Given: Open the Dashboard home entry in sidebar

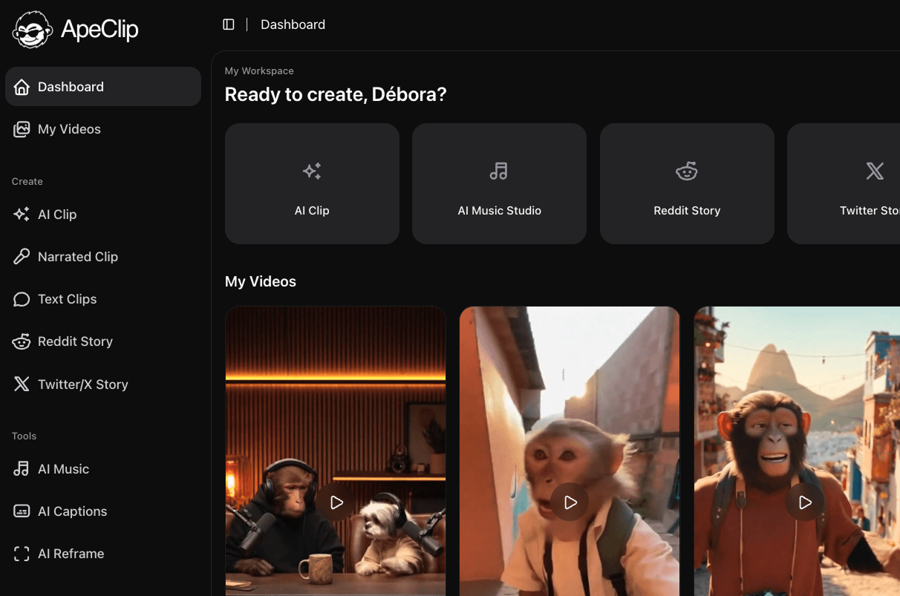Looking at the screenshot, I should click(x=70, y=86).
